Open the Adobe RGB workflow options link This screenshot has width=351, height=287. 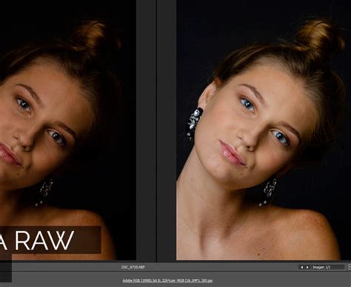click(x=167, y=280)
